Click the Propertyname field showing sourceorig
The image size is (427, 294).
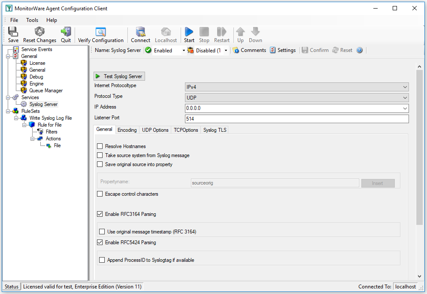(275, 183)
